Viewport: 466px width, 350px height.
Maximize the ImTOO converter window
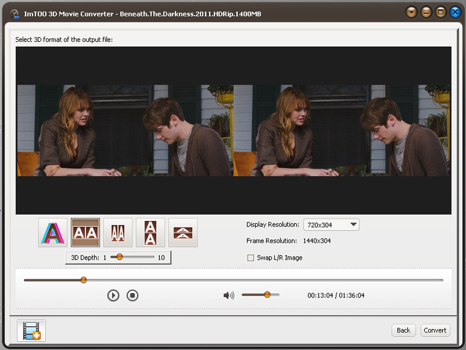coord(441,12)
